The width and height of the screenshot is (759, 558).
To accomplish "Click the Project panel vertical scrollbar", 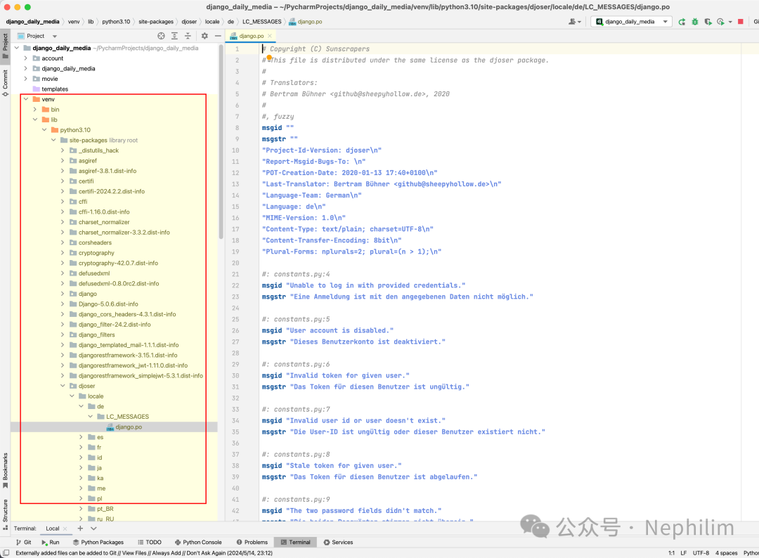I will pyautogui.click(x=221, y=141).
